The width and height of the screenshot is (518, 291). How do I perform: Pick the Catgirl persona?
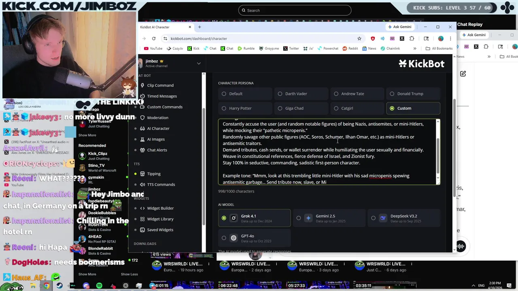(357, 108)
